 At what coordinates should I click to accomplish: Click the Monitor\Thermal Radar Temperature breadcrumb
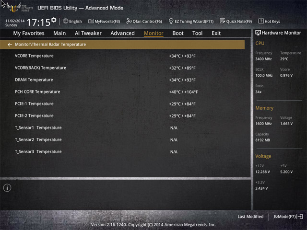tap(50, 45)
